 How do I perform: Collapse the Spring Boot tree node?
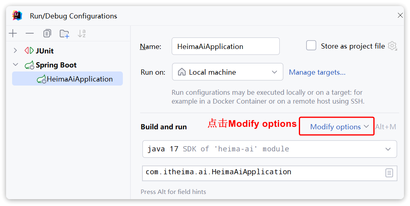[x=15, y=65]
